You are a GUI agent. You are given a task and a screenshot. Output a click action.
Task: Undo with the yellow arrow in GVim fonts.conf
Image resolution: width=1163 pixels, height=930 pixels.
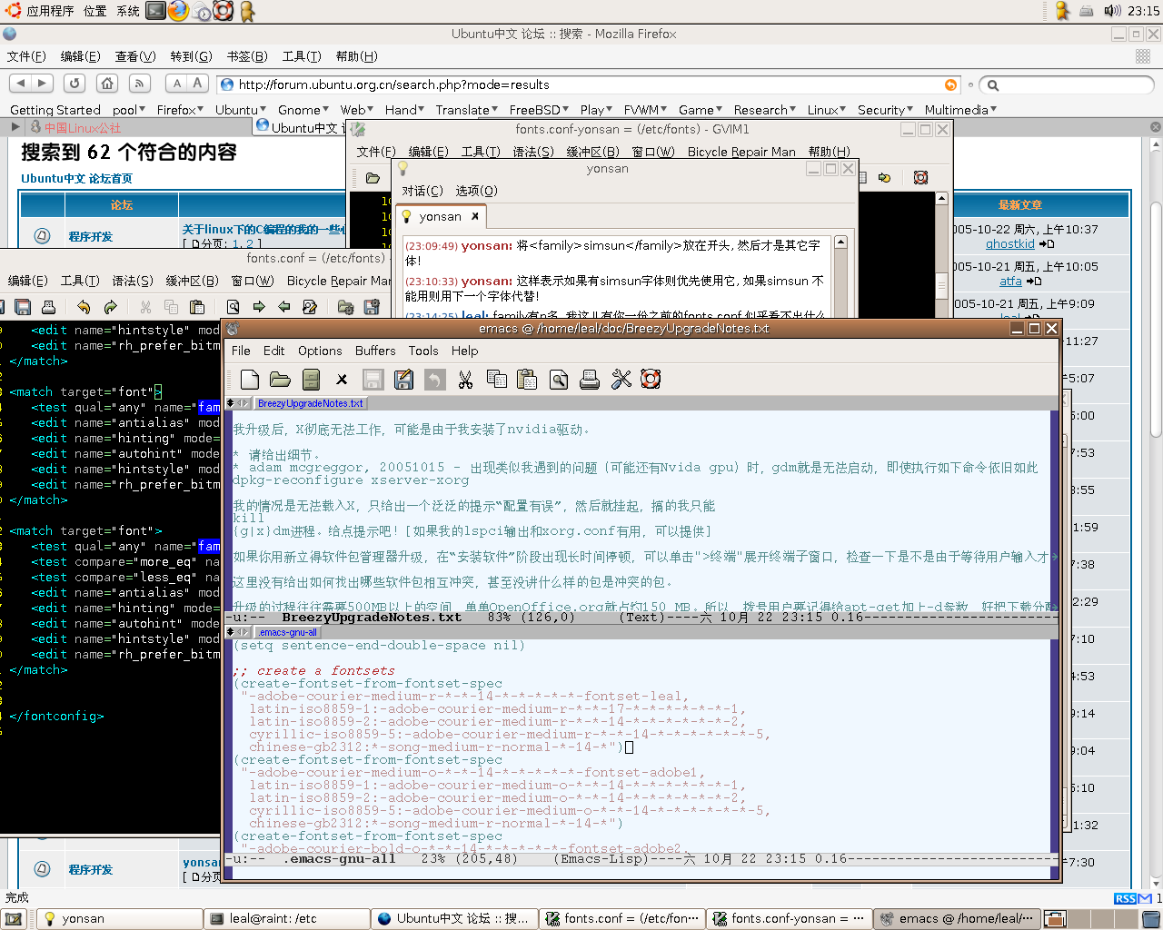tap(84, 307)
